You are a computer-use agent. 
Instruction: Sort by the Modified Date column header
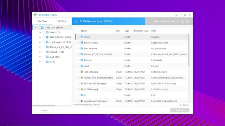[141, 31]
